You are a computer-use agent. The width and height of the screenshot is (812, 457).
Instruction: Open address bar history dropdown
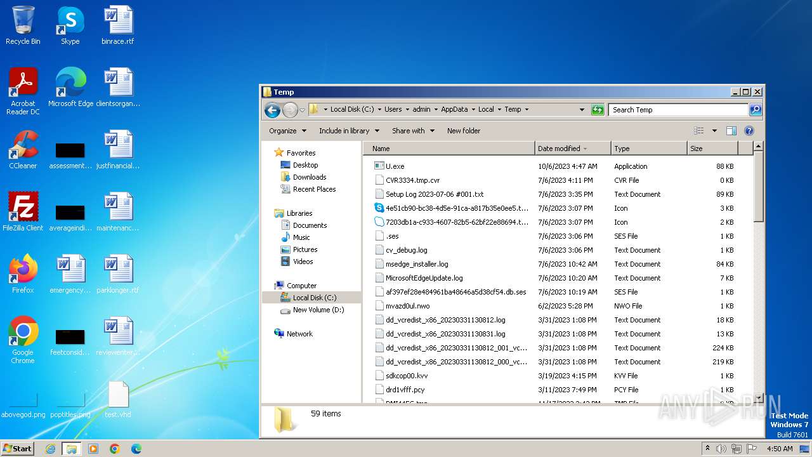point(582,110)
